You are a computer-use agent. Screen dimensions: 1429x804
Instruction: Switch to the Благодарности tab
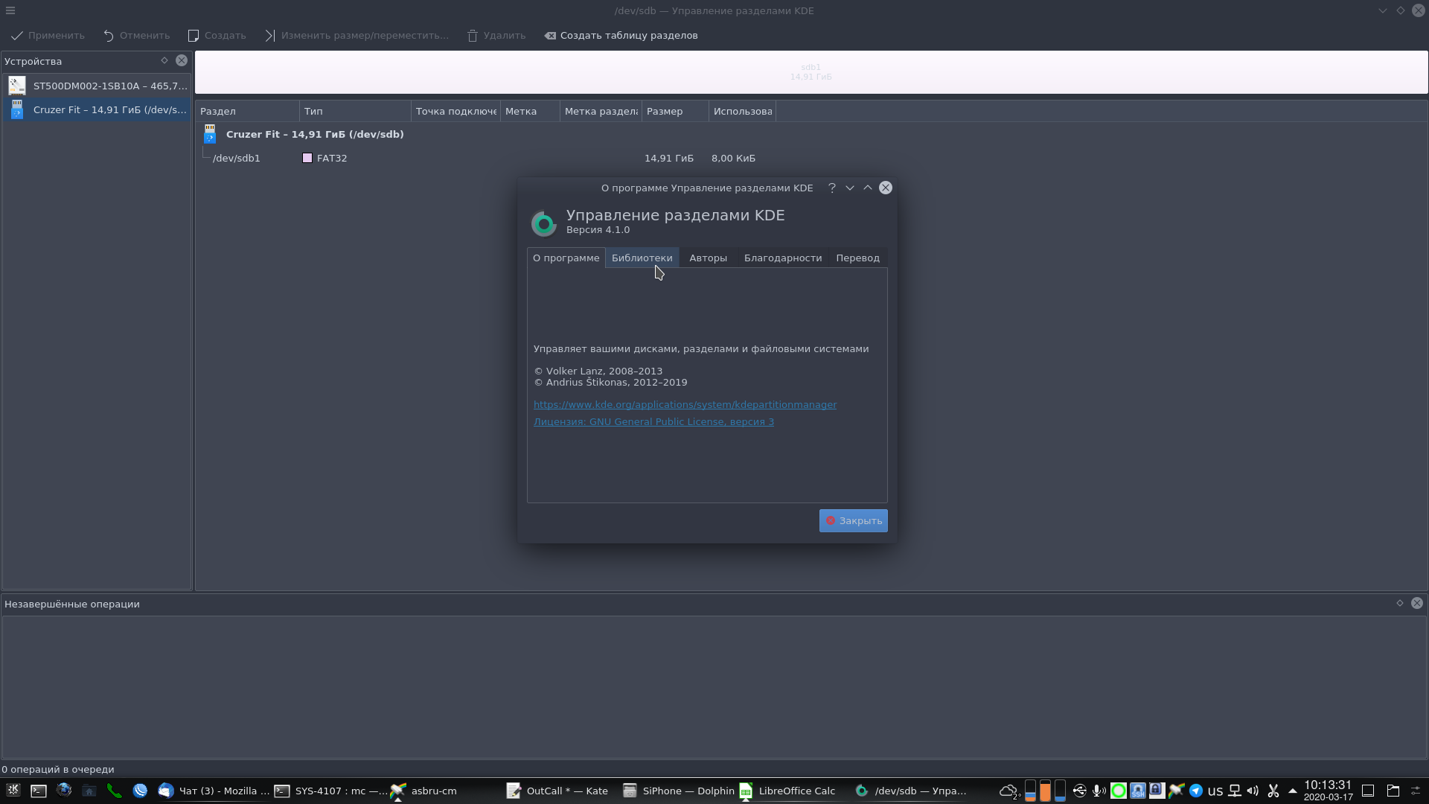(783, 258)
